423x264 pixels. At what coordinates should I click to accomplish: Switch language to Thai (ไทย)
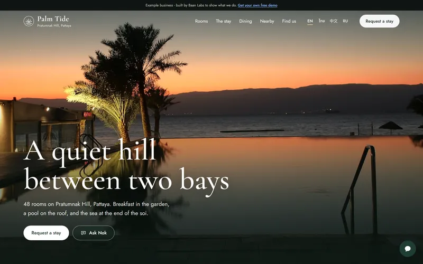coord(321,21)
